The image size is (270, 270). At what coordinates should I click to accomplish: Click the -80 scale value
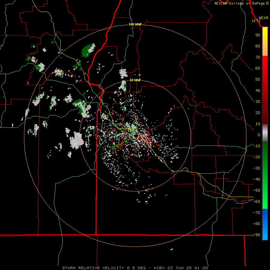[x=256, y=224]
